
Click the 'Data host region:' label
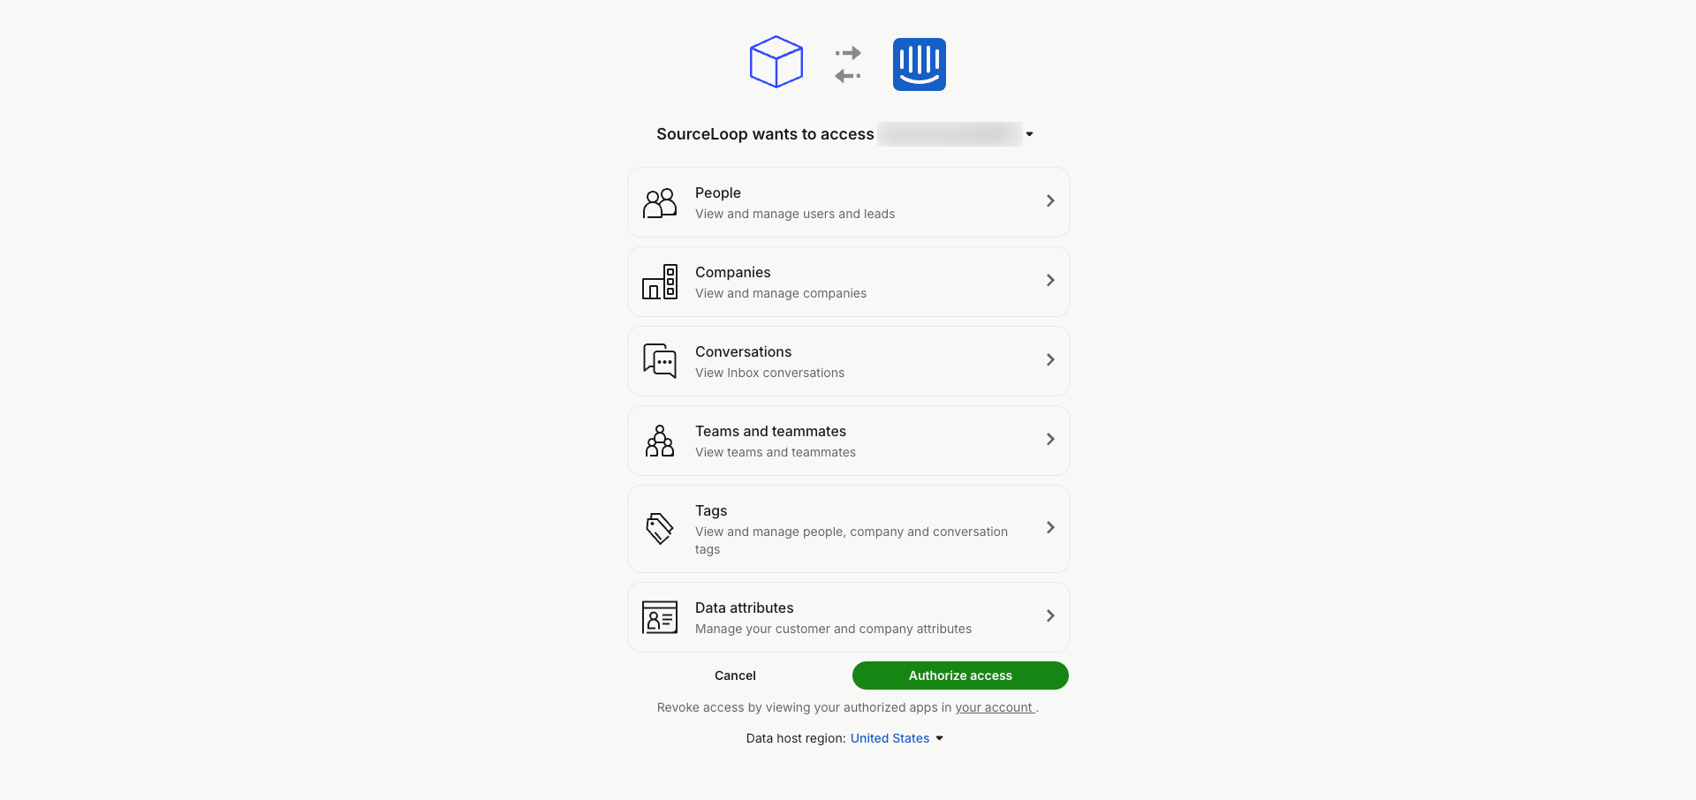pos(796,738)
